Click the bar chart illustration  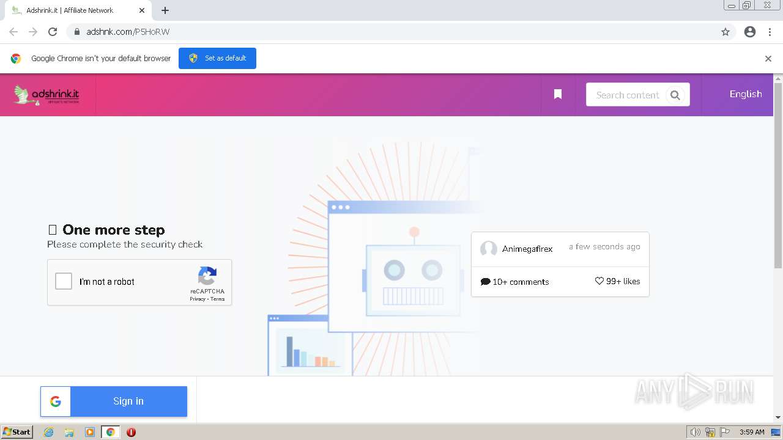click(x=311, y=351)
